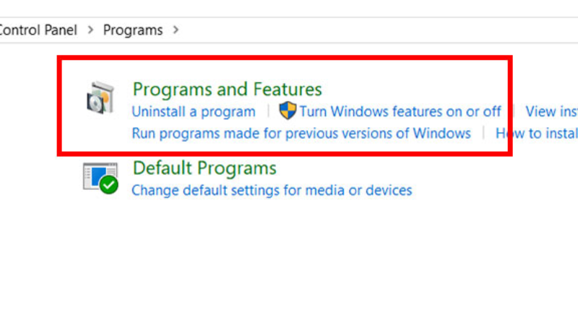
Task: Open the Default Programs heading
Action: pyautogui.click(x=204, y=168)
